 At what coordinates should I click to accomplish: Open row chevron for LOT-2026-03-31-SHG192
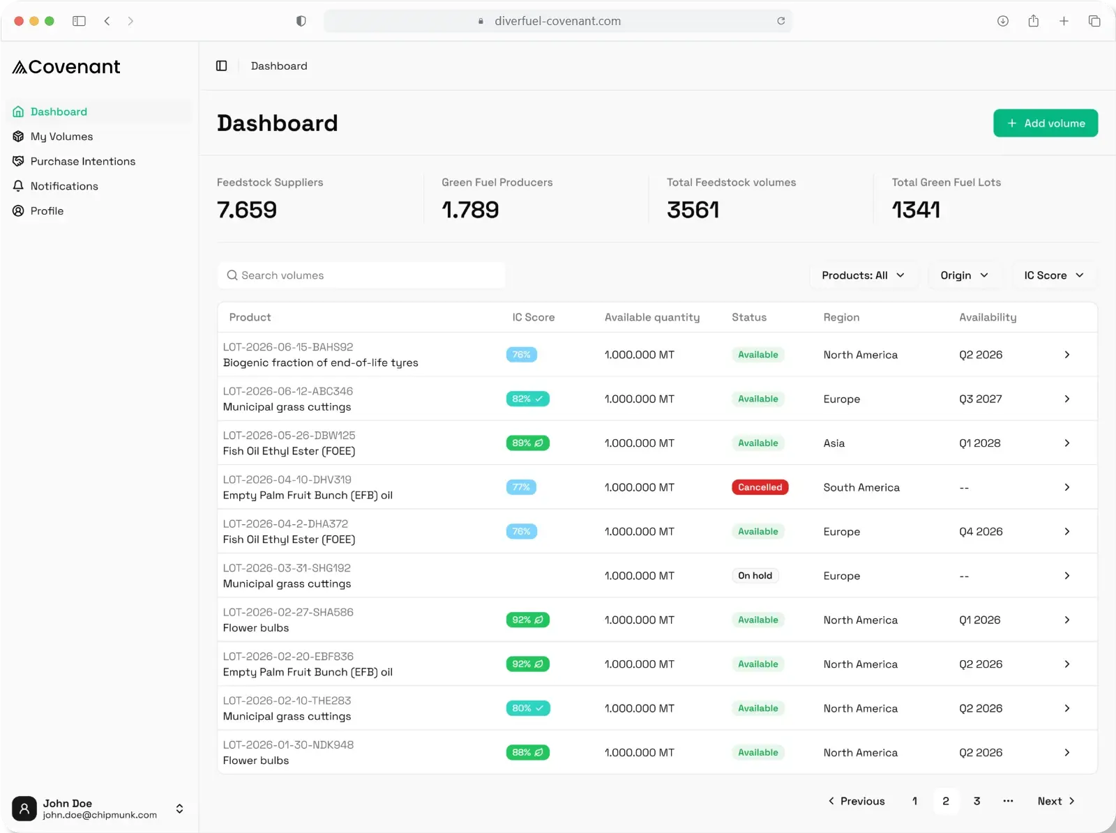tap(1067, 576)
